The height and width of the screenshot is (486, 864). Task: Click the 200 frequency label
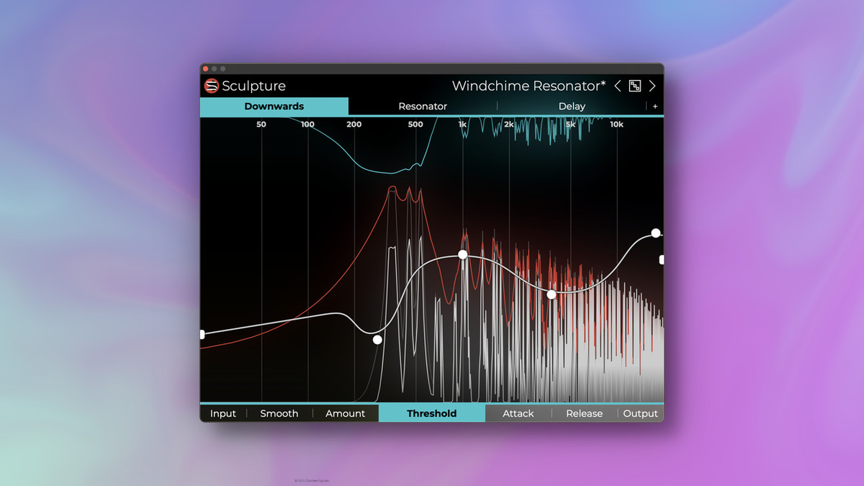coord(354,125)
